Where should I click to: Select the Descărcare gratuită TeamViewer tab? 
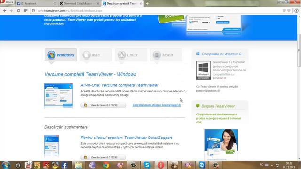click(122, 3)
